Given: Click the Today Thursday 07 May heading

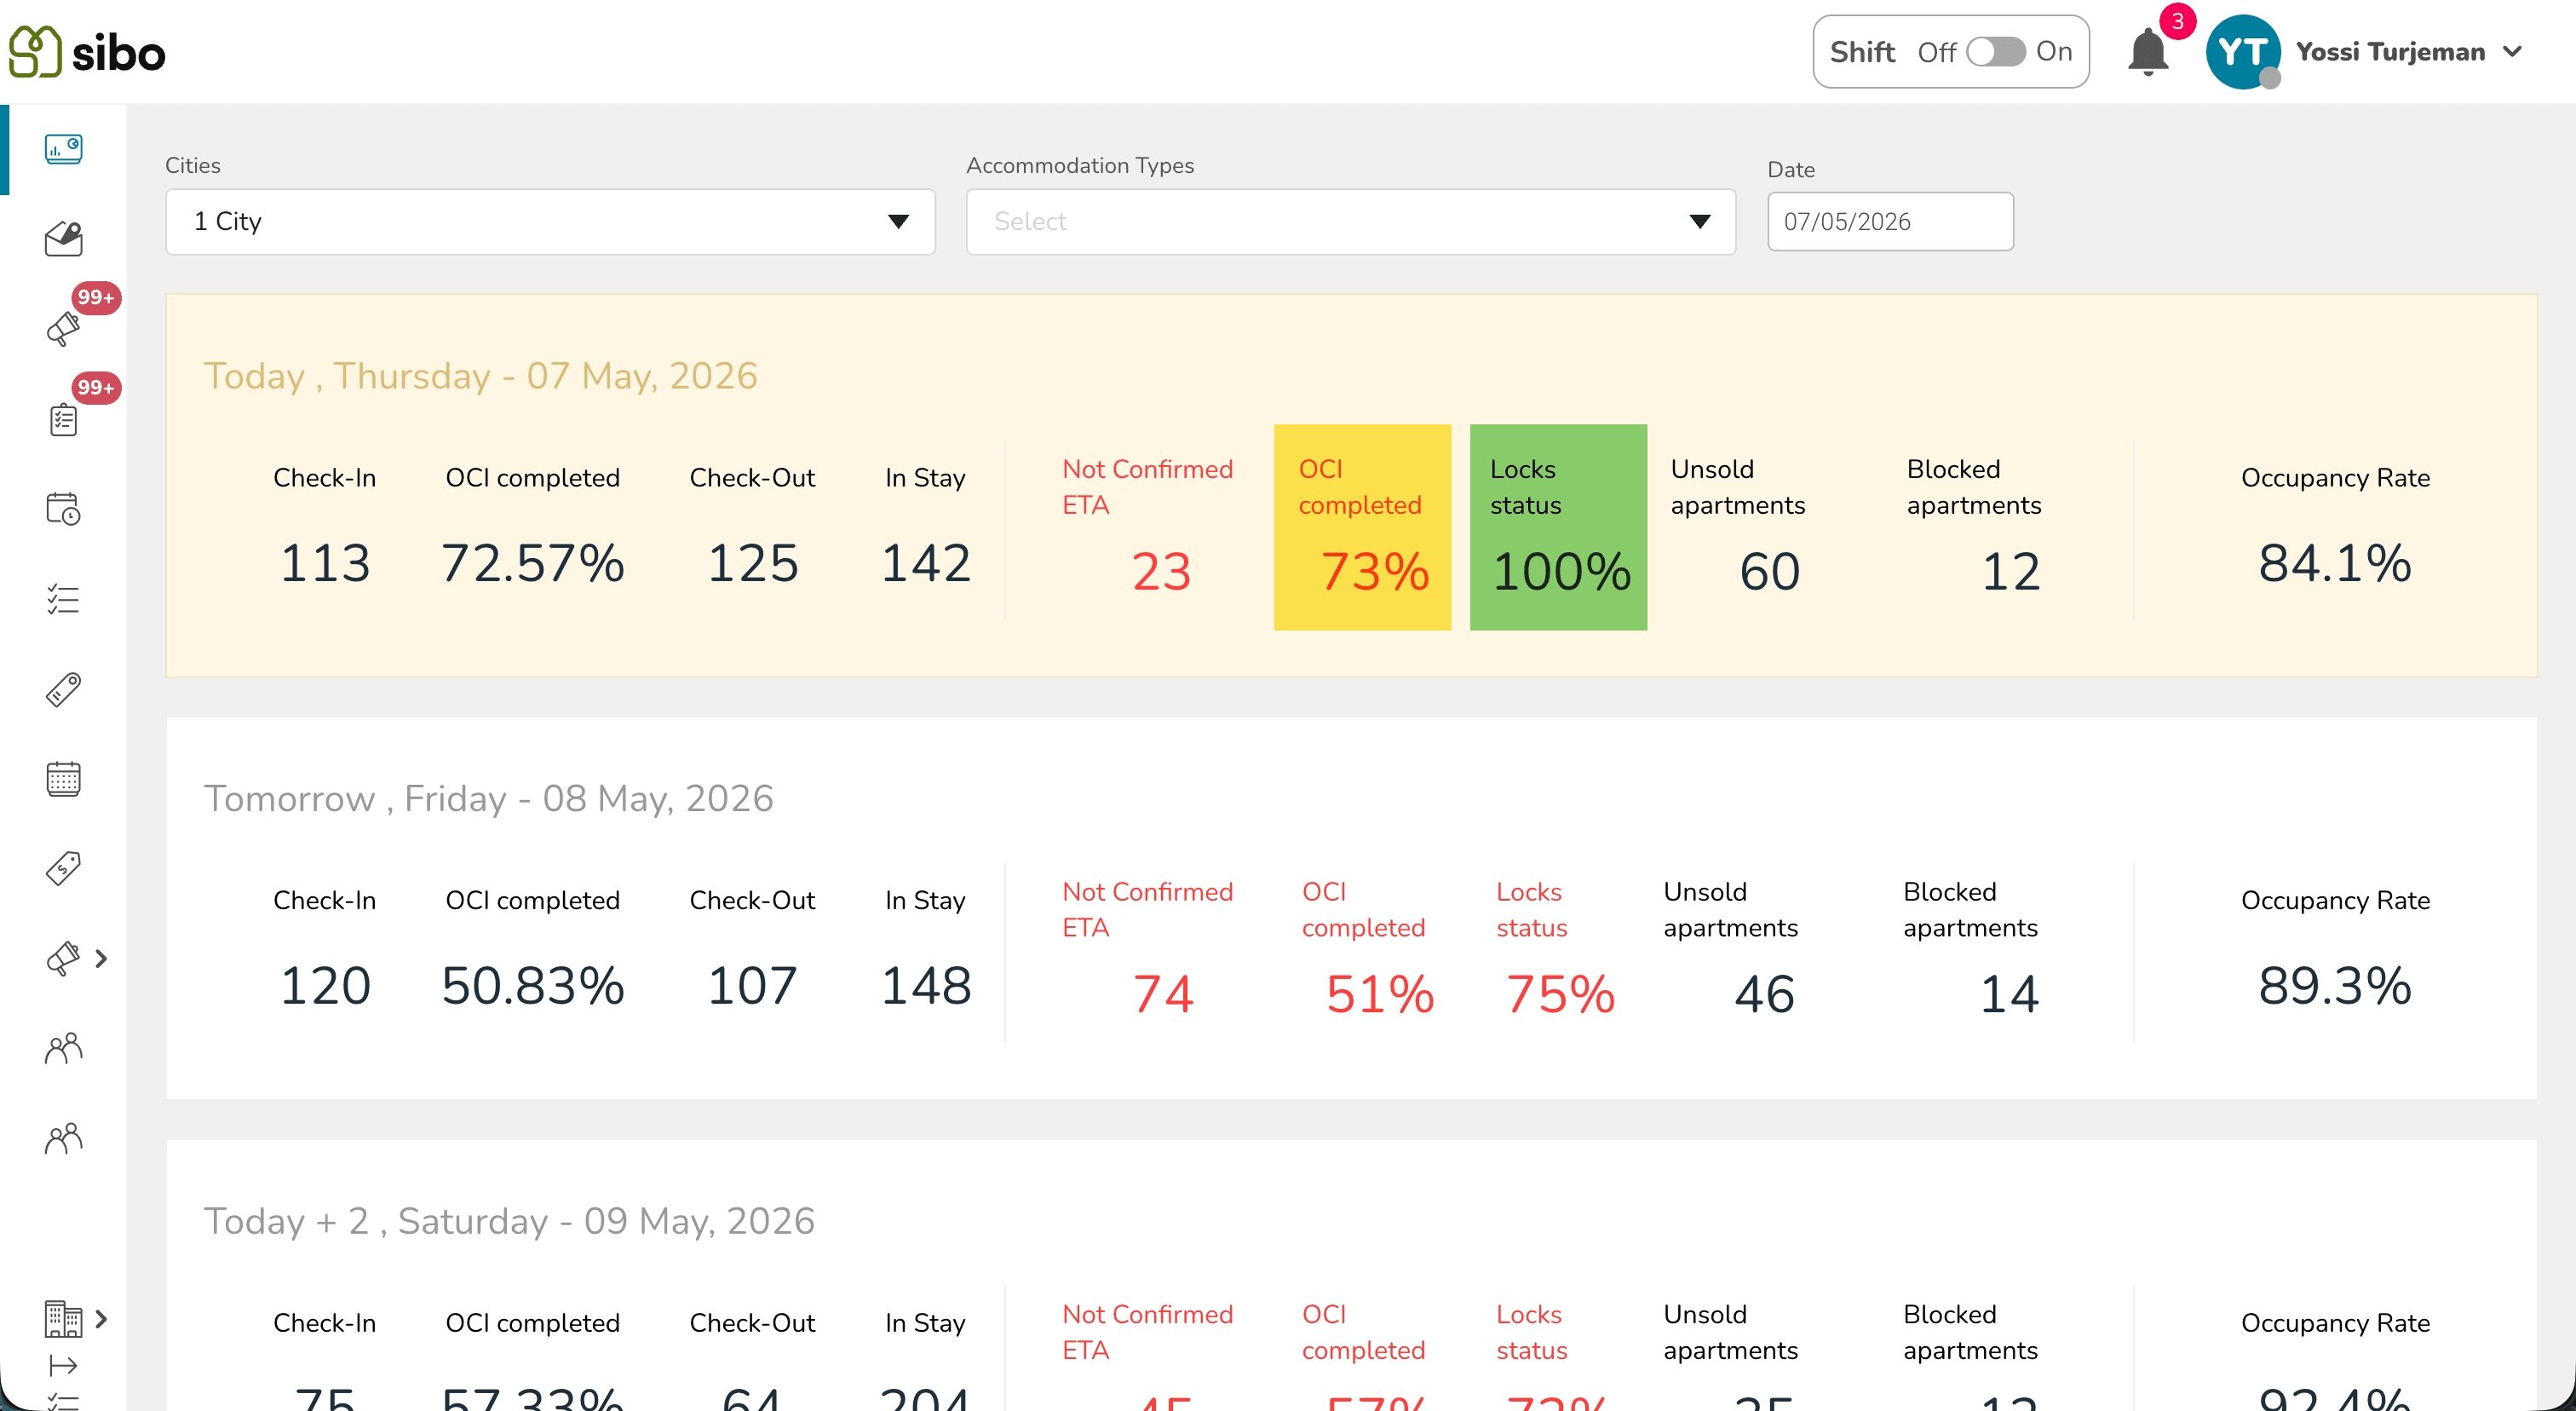Looking at the screenshot, I should 481,376.
